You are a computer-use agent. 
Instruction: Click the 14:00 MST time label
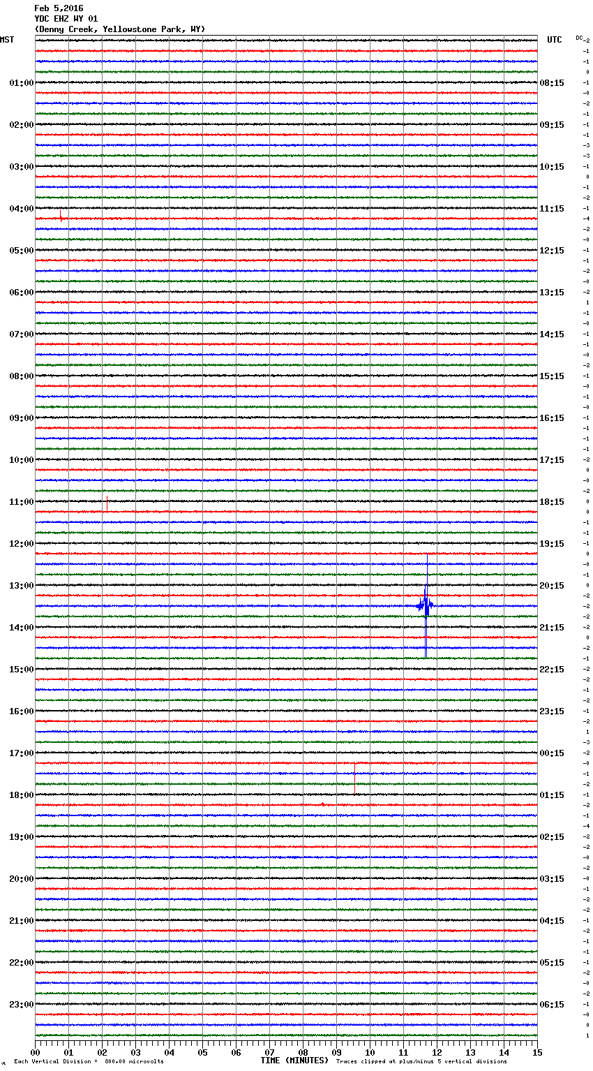pyautogui.click(x=22, y=628)
